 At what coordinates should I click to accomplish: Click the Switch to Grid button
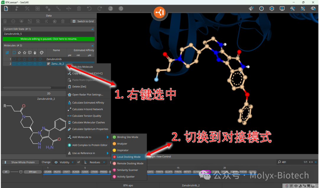click(83, 21)
